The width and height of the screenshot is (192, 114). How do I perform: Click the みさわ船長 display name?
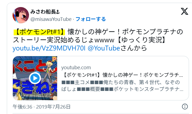pyautogui.click(x=43, y=12)
